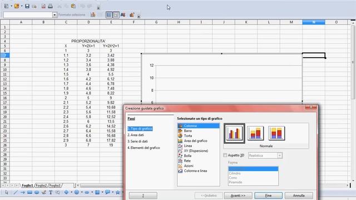This screenshot has width=356, height=200.
Task: Open dropdown arrow next to New document icon
Action: pyautogui.click(x=11, y=6)
